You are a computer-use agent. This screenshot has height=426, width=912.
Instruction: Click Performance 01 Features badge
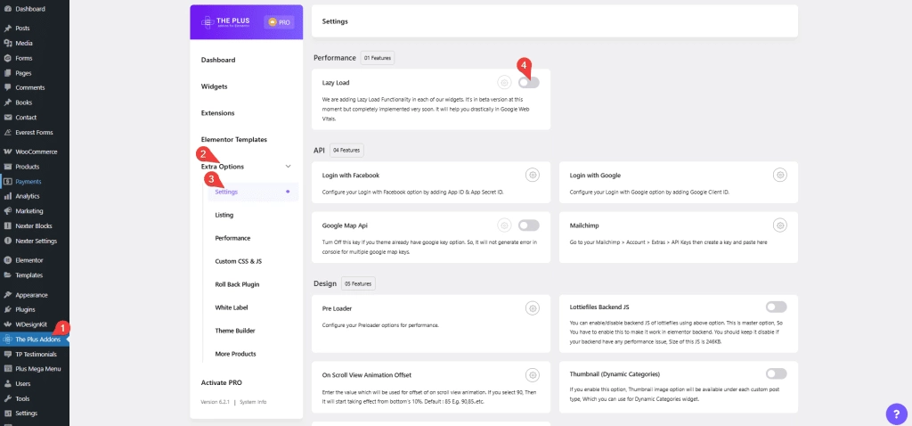pyautogui.click(x=378, y=58)
